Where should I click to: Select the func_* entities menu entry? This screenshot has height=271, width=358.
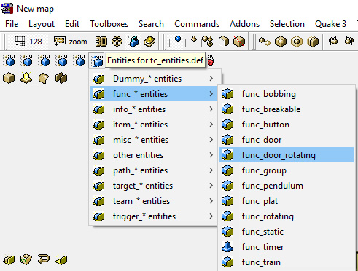154,94
